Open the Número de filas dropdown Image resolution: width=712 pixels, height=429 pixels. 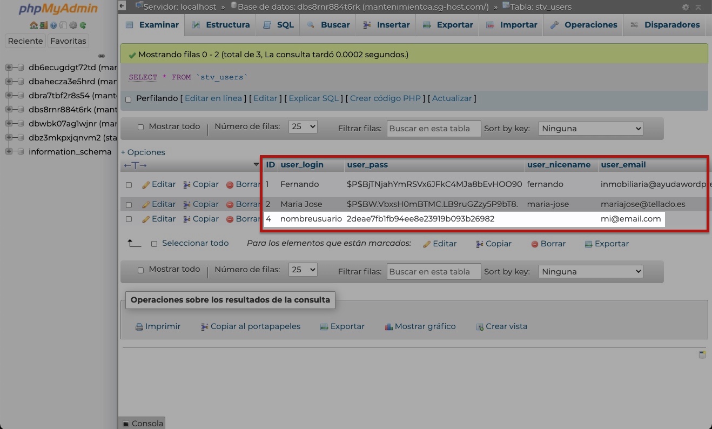click(303, 126)
